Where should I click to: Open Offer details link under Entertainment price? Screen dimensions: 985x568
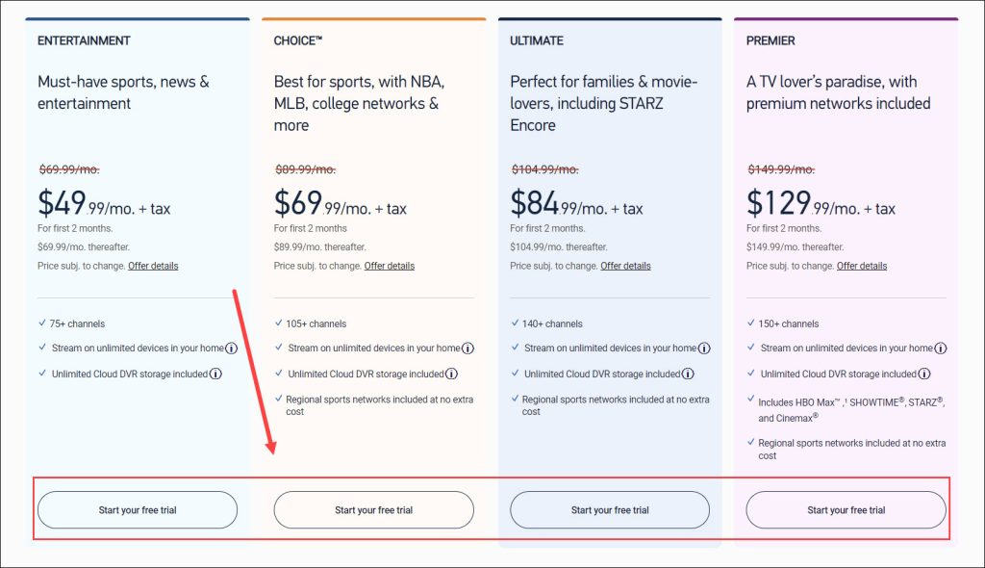click(153, 266)
